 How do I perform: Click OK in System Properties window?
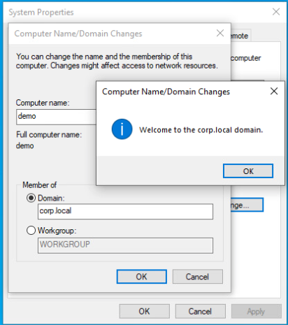coord(145,311)
